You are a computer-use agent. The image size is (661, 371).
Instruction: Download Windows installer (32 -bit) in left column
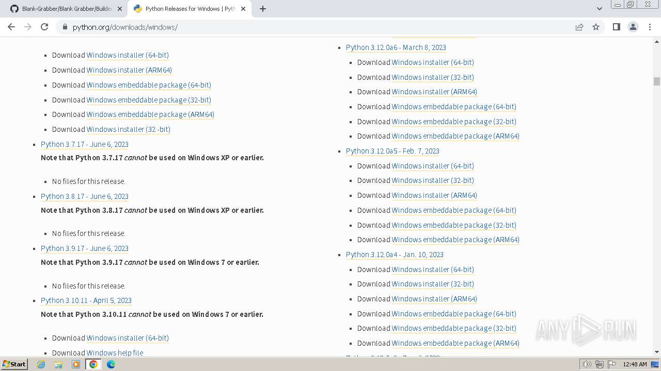coord(129,129)
